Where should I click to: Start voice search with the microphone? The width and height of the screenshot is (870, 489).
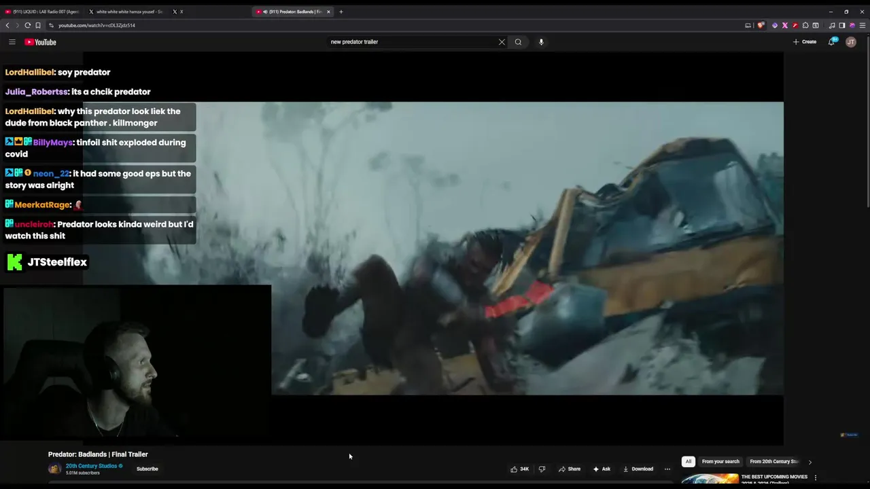pyautogui.click(x=541, y=42)
